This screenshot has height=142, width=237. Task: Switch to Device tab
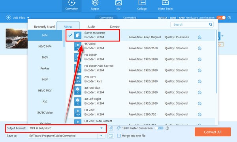pyautogui.click(x=115, y=27)
